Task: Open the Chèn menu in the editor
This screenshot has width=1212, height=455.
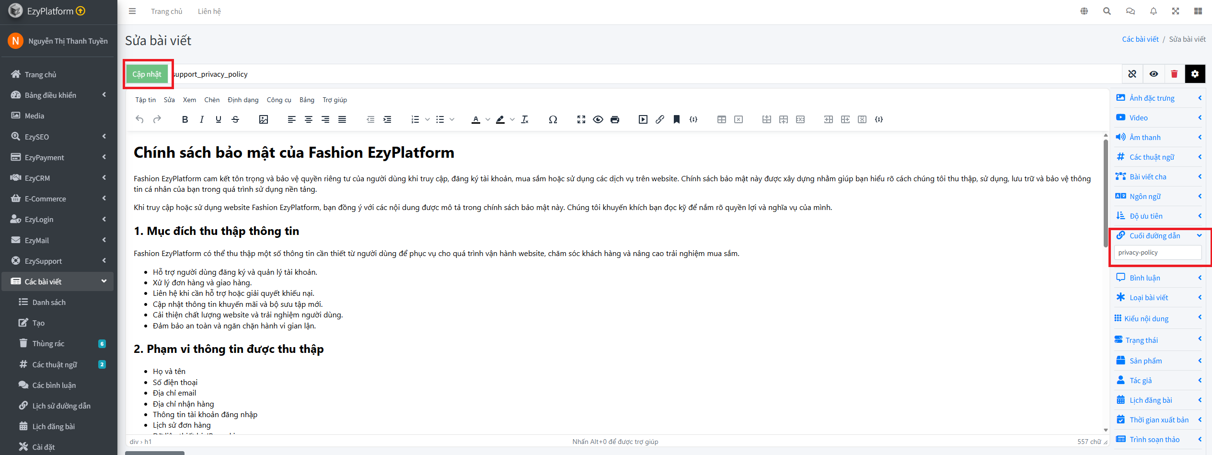Action: (x=212, y=100)
